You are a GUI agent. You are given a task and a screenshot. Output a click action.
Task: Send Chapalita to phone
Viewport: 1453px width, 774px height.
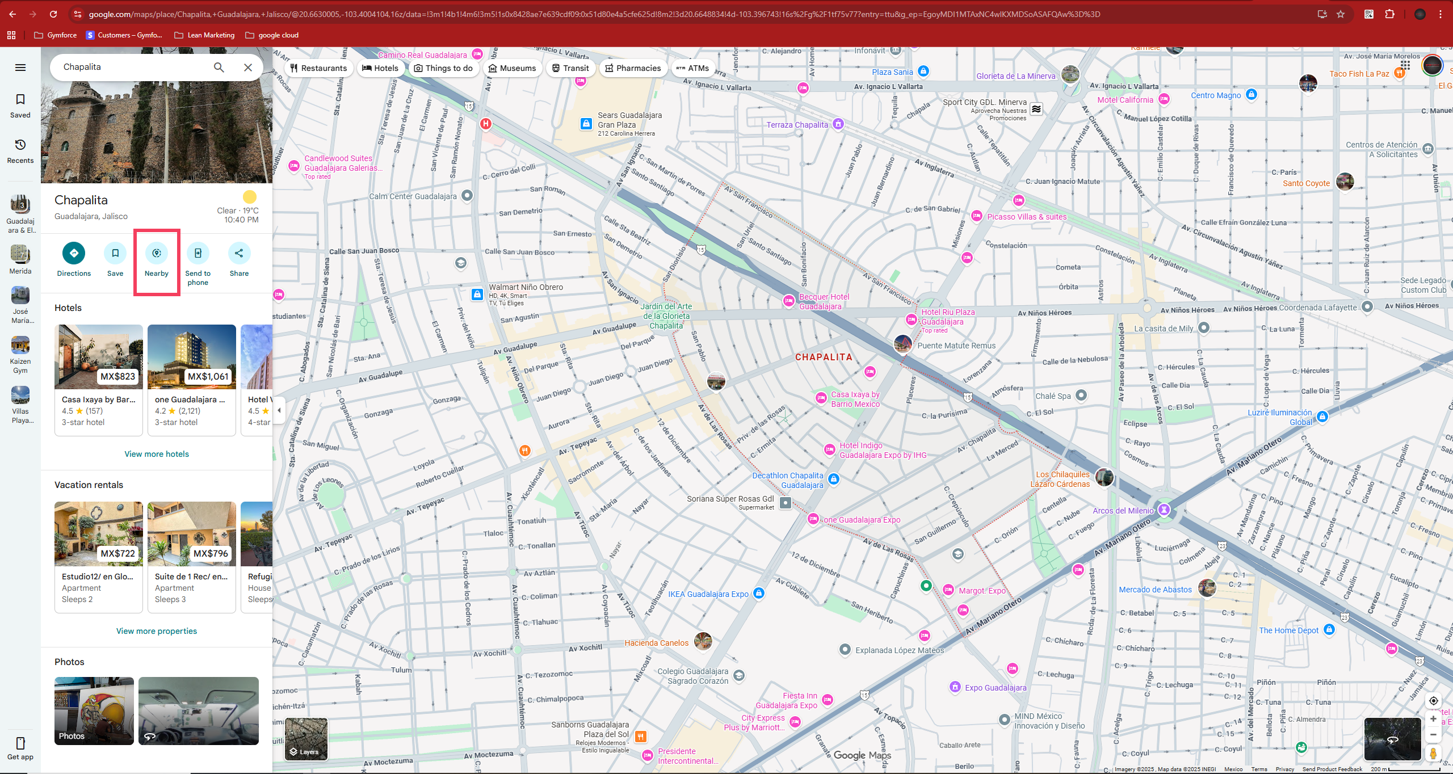point(198,253)
